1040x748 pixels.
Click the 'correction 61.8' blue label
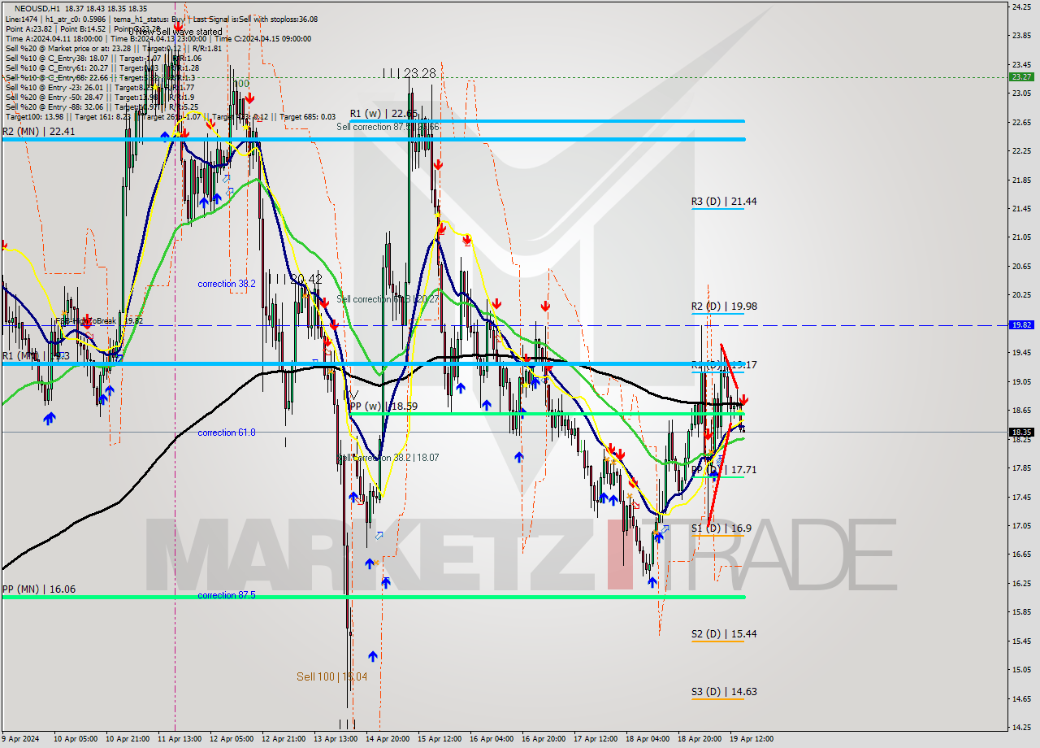[x=227, y=433]
